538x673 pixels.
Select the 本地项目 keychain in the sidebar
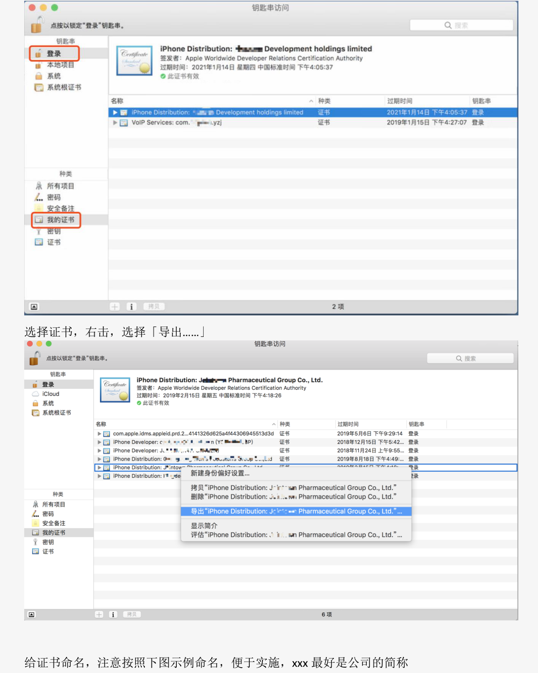60,65
